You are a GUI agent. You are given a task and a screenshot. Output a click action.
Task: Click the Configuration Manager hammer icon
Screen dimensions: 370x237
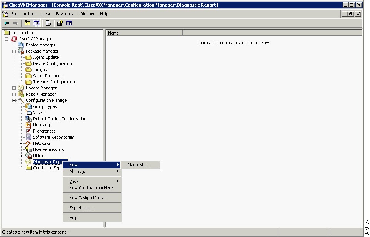tap(21, 100)
